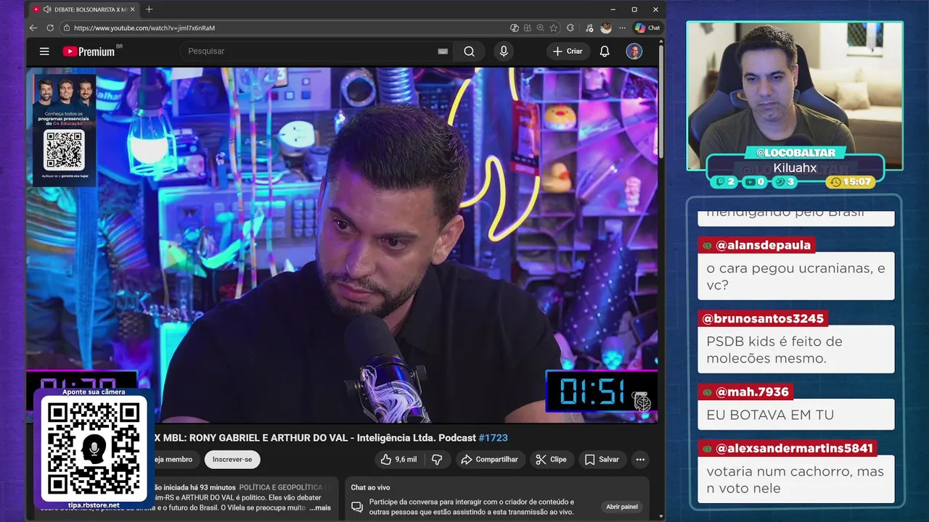Click the video player area
929x522 pixels.
(343, 245)
